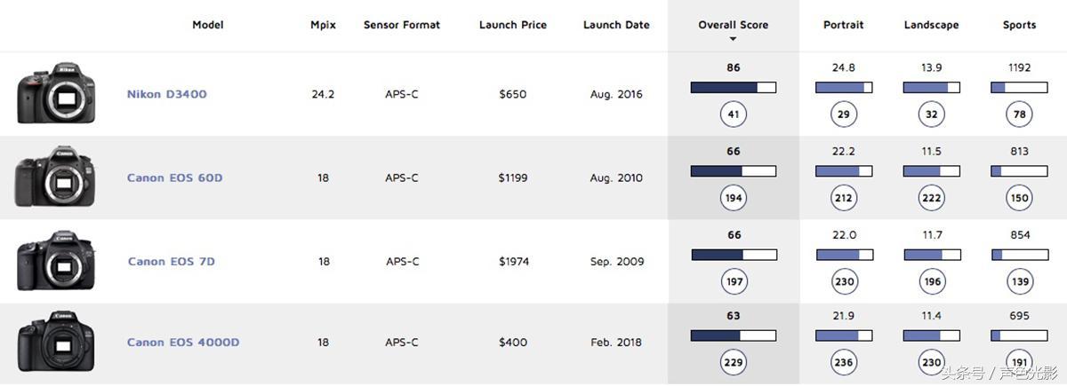The image size is (1067, 386).
Task: Click the Overall Score sort arrow
Action: point(734,39)
